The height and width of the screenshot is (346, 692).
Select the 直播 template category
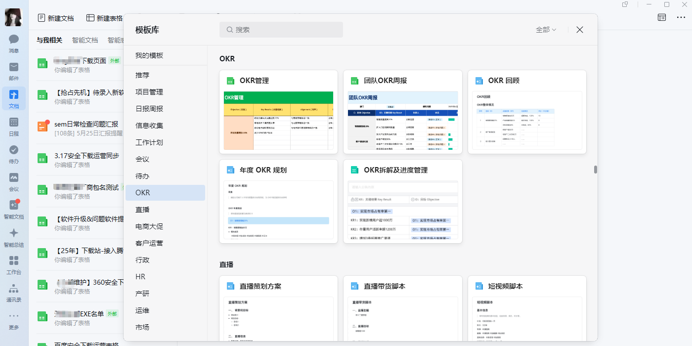coord(165,210)
